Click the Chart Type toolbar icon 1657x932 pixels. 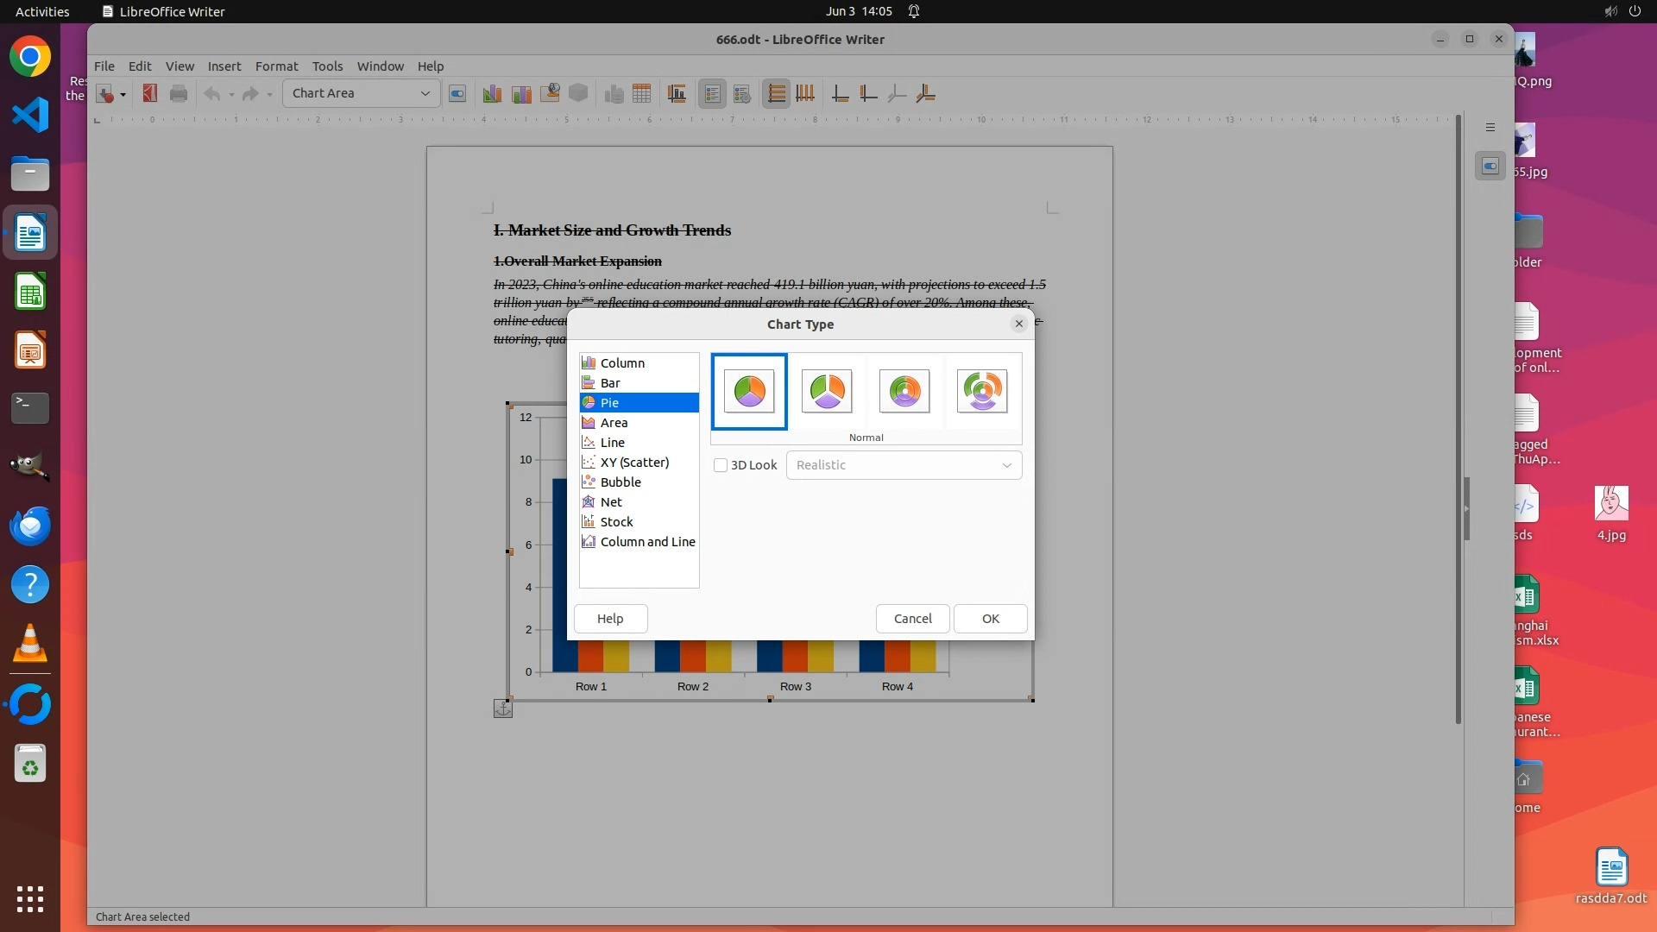point(492,93)
